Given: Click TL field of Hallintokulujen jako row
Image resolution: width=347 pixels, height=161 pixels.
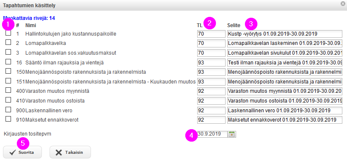Looking at the screenshot, I should (x=211, y=34).
